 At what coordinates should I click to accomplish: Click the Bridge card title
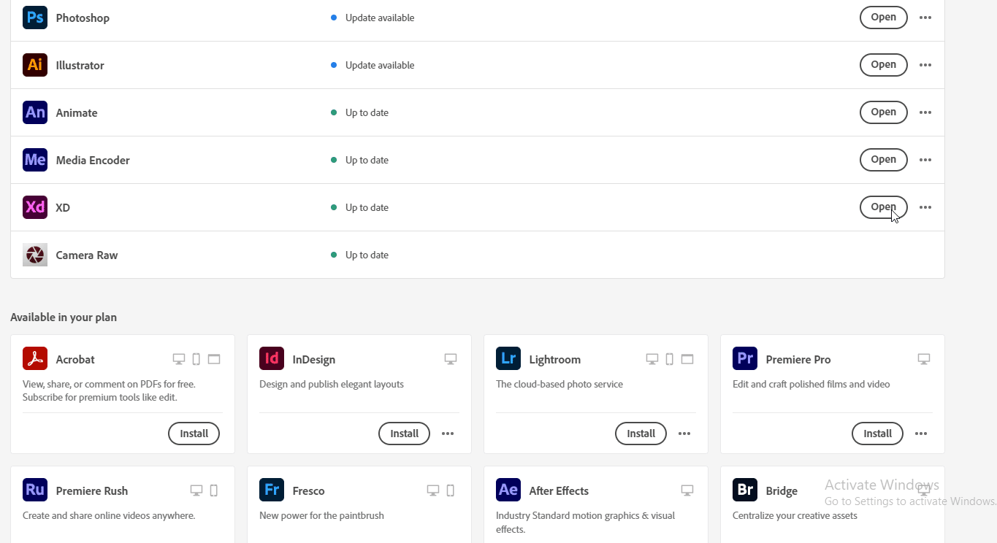pos(782,490)
